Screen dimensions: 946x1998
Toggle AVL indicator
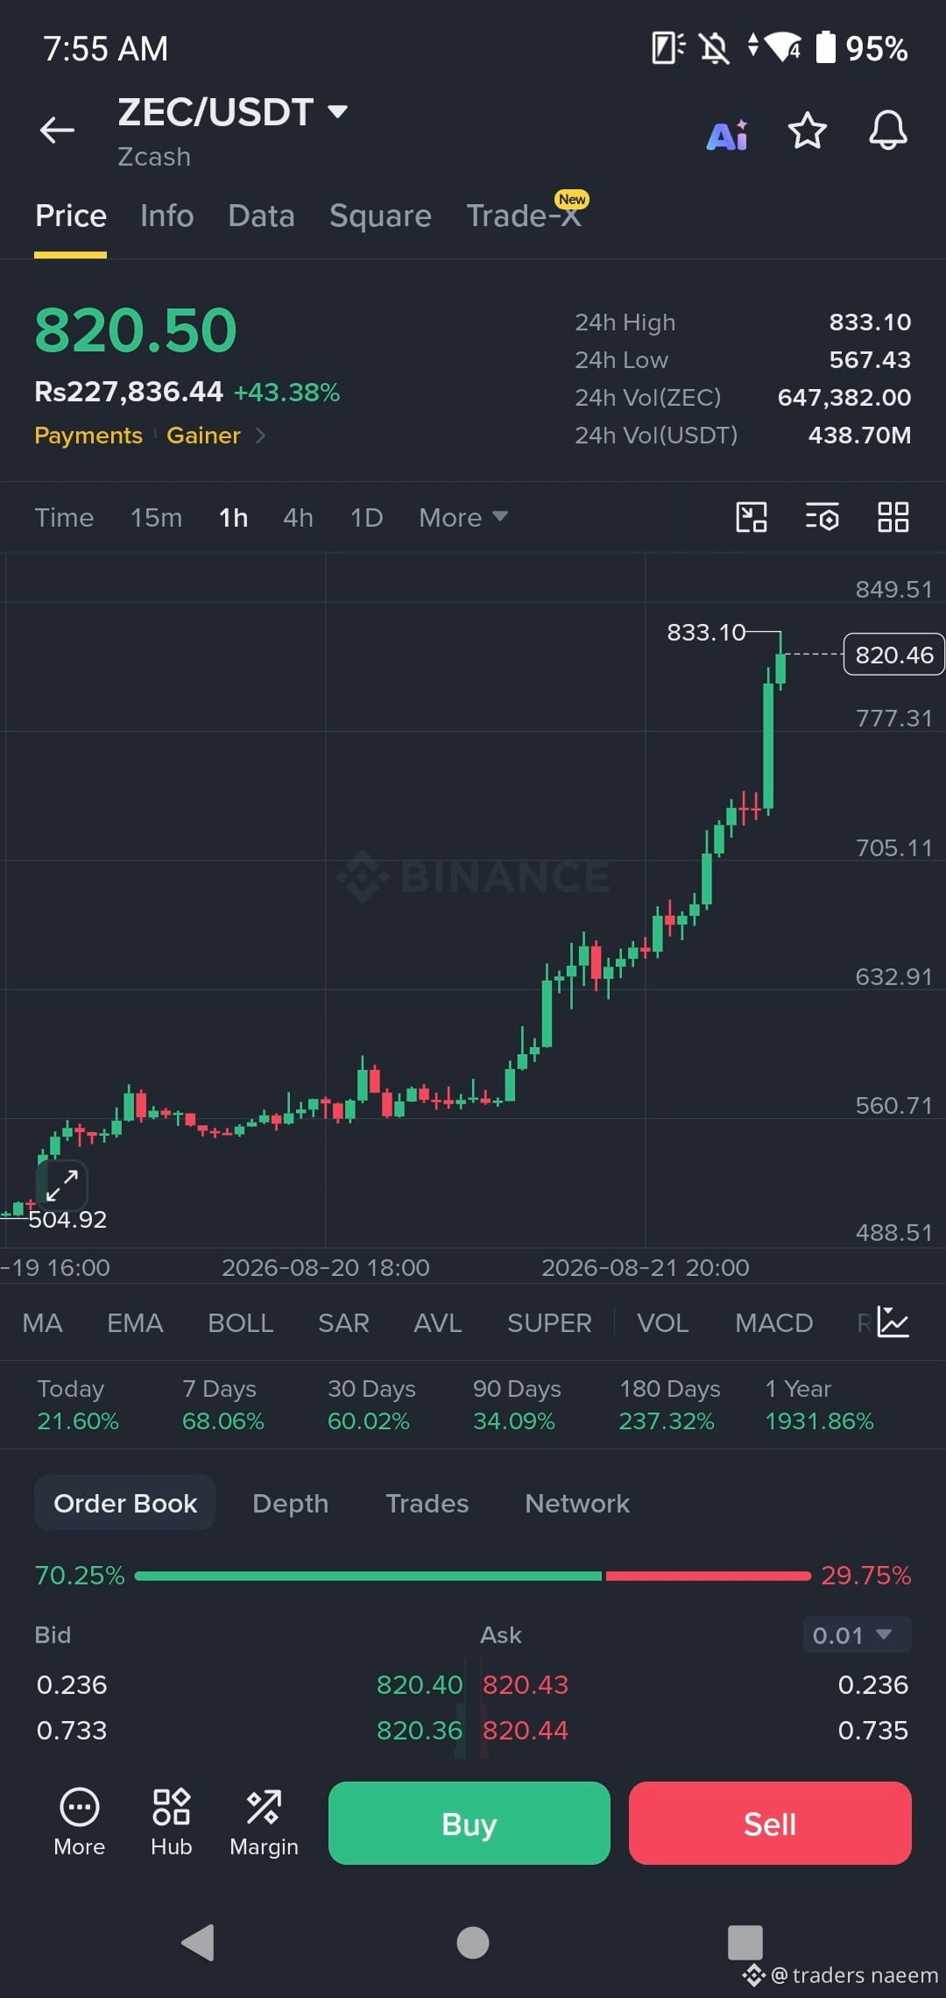(x=437, y=1323)
